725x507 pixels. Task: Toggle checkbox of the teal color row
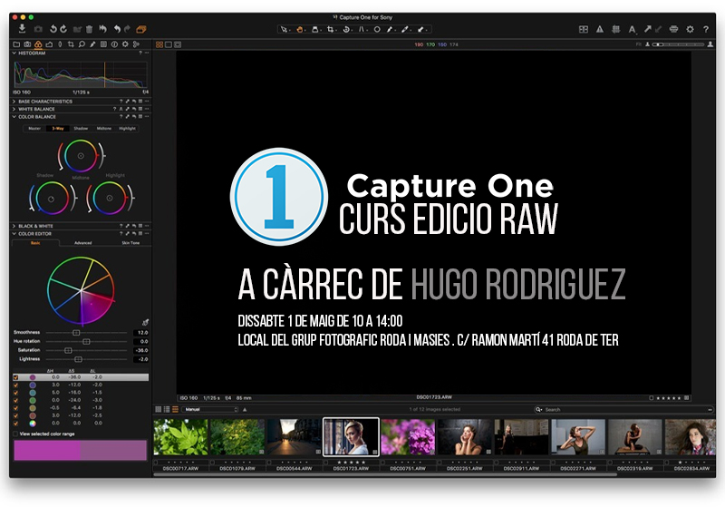[16, 393]
